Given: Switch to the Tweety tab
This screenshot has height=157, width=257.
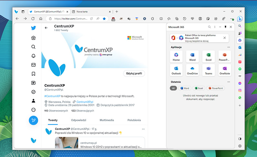Looking at the screenshot, I should click(x=53, y=120).
